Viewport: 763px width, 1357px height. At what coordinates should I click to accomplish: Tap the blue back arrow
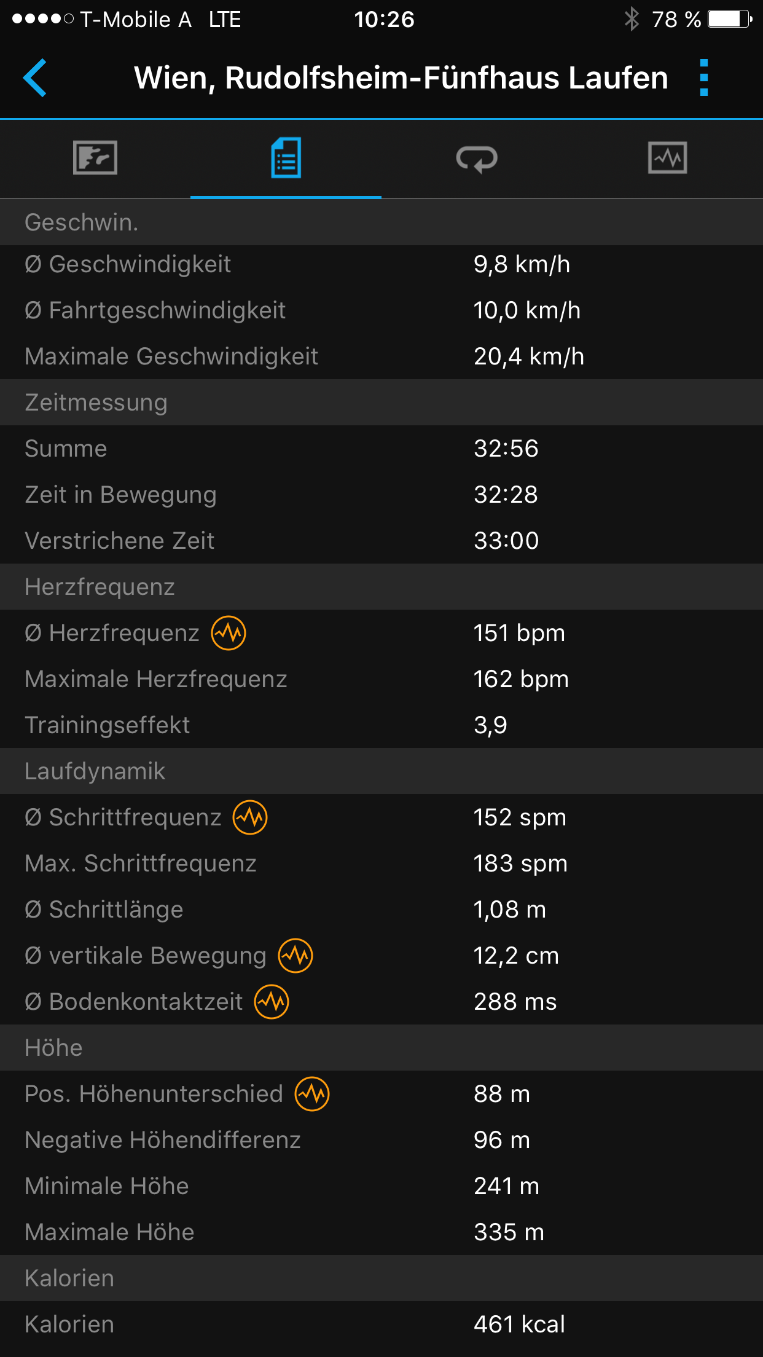(35, 78)
